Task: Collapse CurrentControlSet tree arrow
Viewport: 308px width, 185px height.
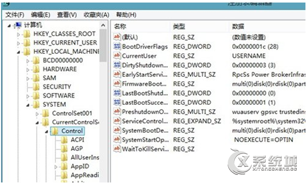Action: [x=37, y=123]
